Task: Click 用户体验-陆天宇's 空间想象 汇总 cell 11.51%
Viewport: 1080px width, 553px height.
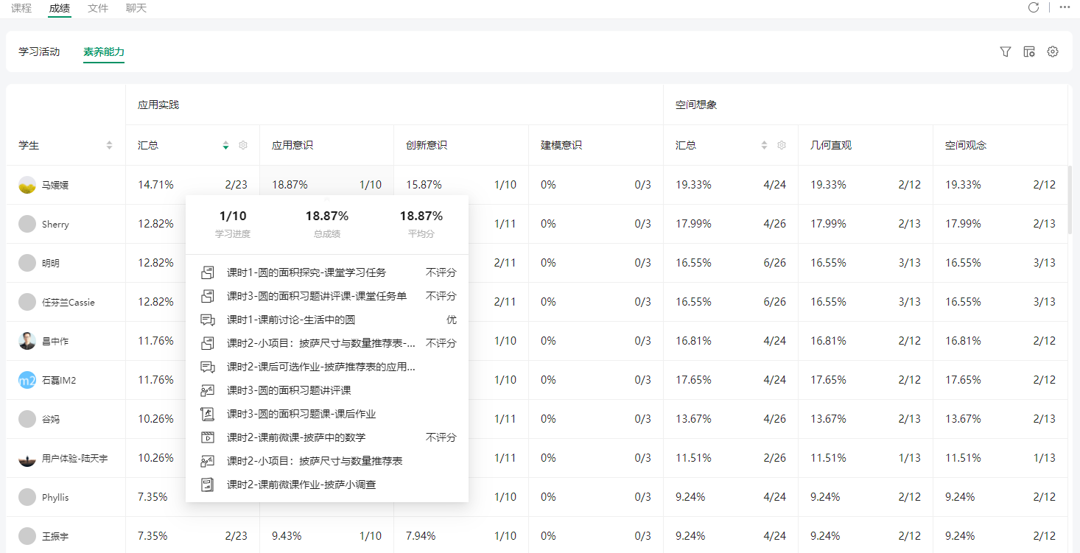Action: [x=693, y=458]
